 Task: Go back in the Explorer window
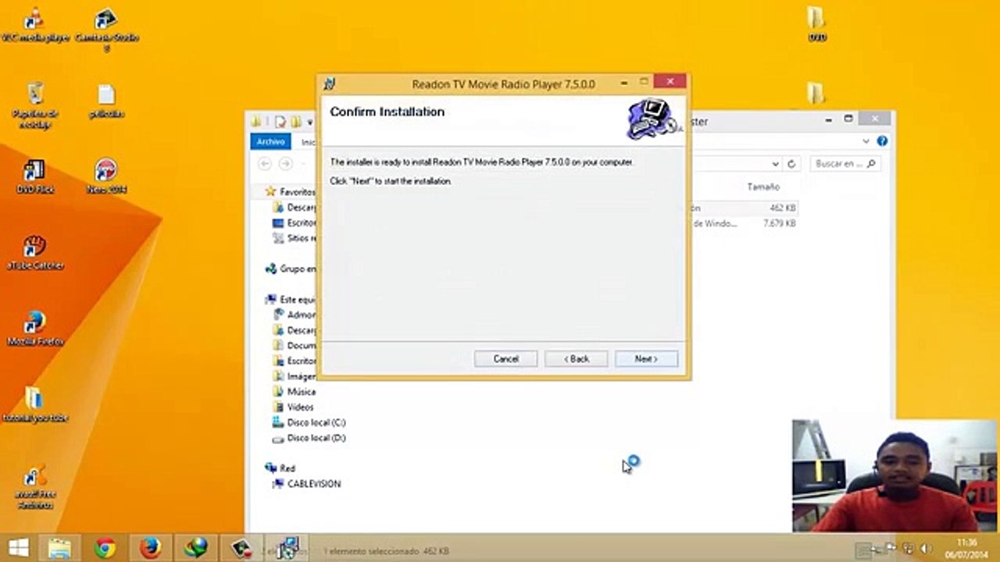[x=264, y=163]
